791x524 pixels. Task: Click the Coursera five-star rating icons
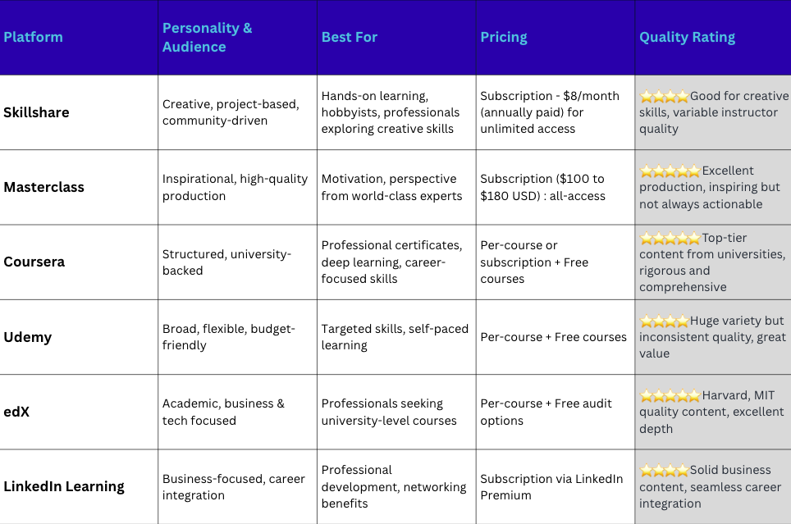pyautogui.click(x=670, y=238)
